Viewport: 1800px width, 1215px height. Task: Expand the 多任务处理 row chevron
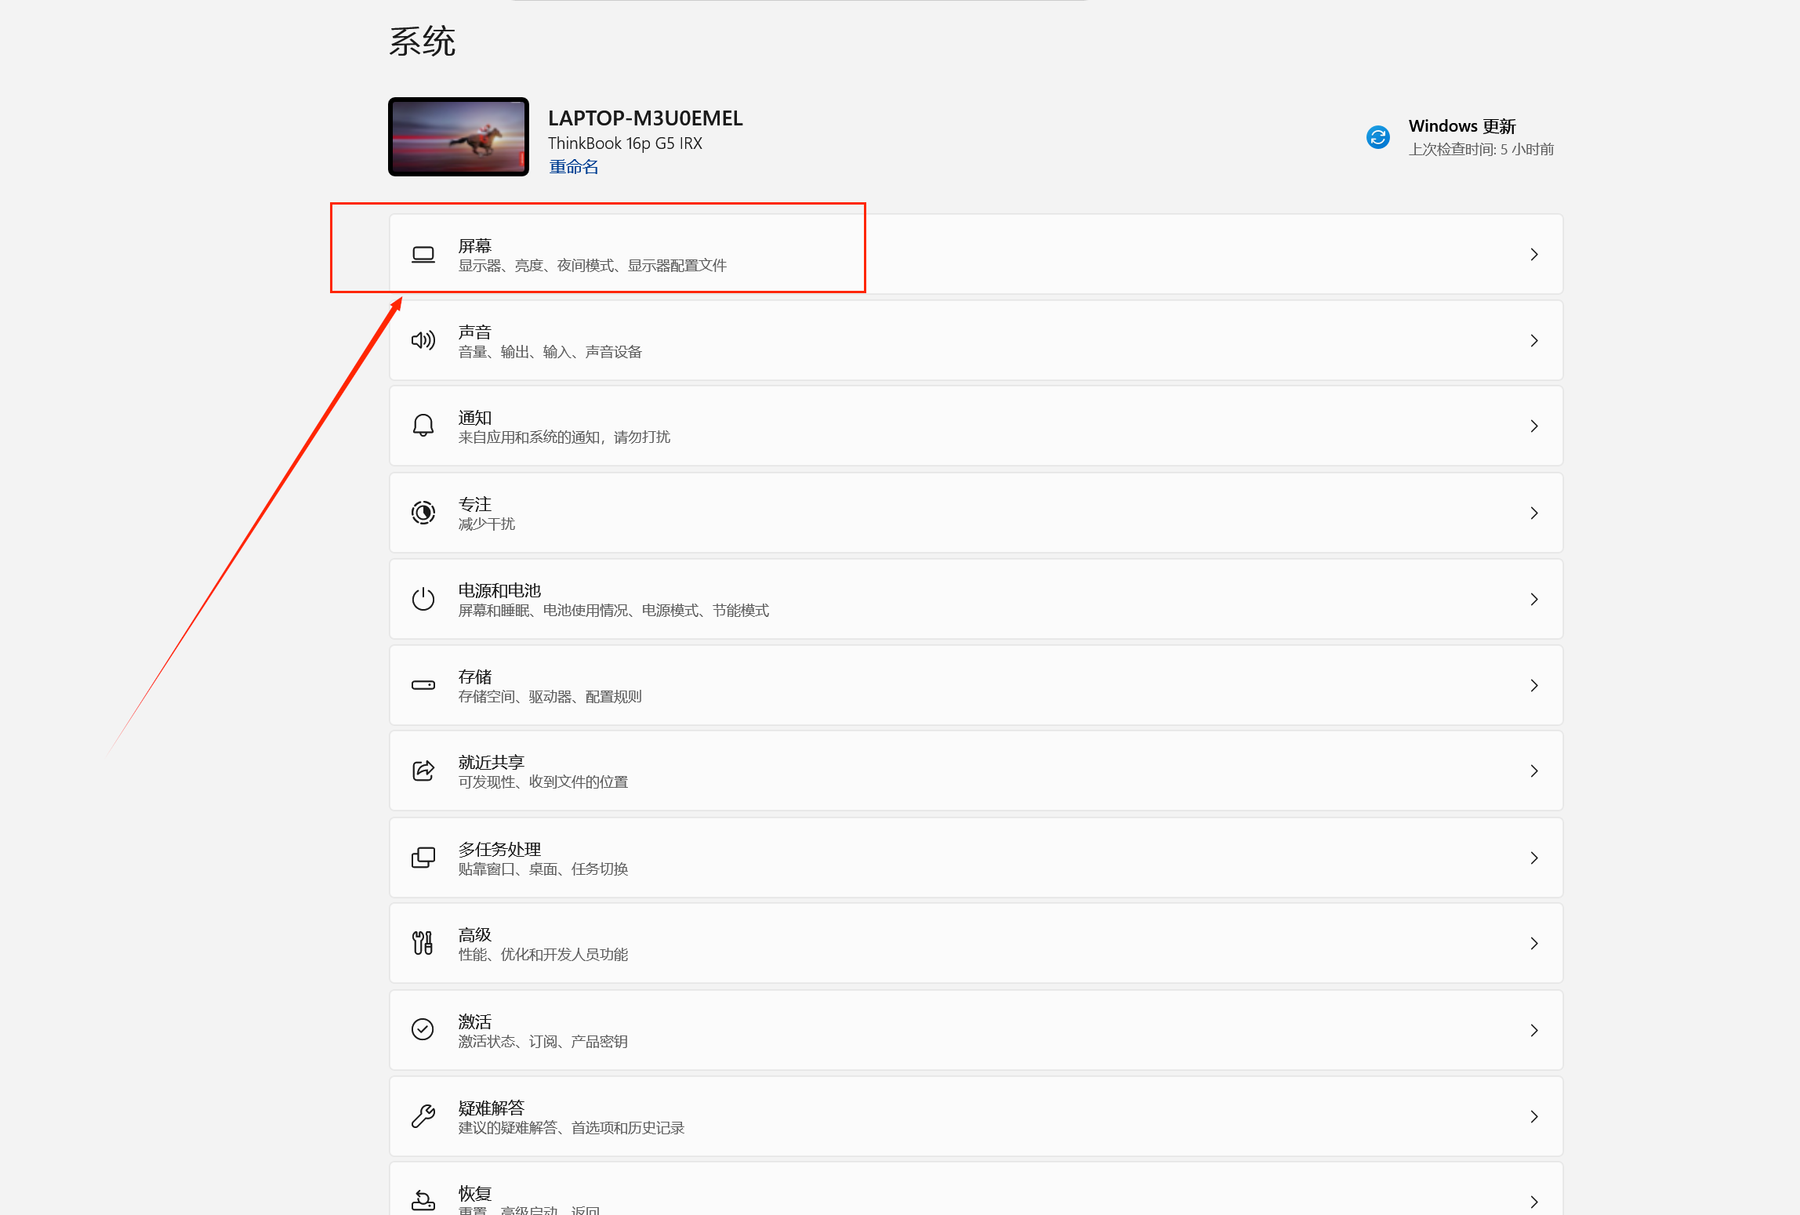(x=1534, y=858)
